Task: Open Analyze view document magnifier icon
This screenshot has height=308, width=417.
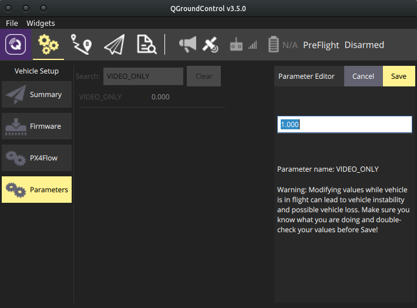Action: 146,45
